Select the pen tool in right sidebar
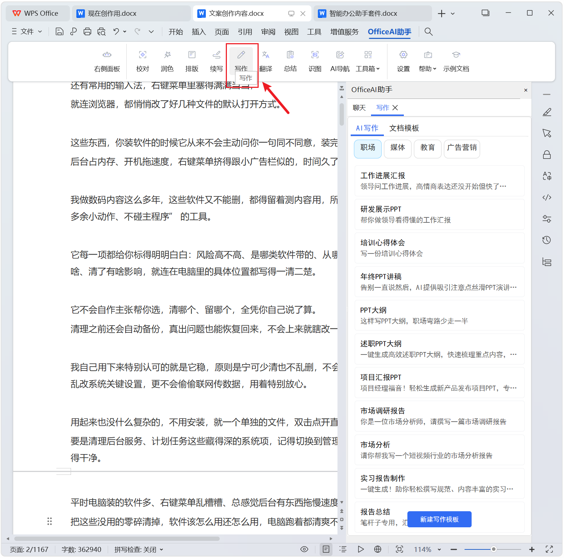Viewport: 564px width, 558px height. (547, 112)
